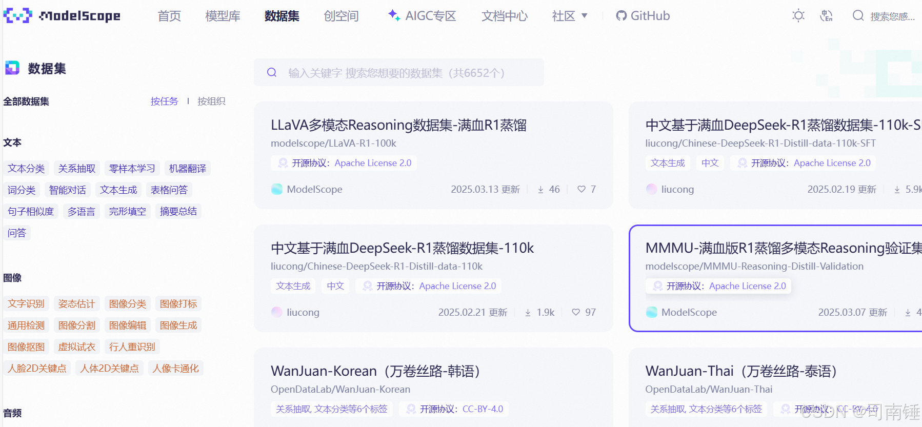Switch filter to 按任务

pyautogui.click(x=164, y=101)
